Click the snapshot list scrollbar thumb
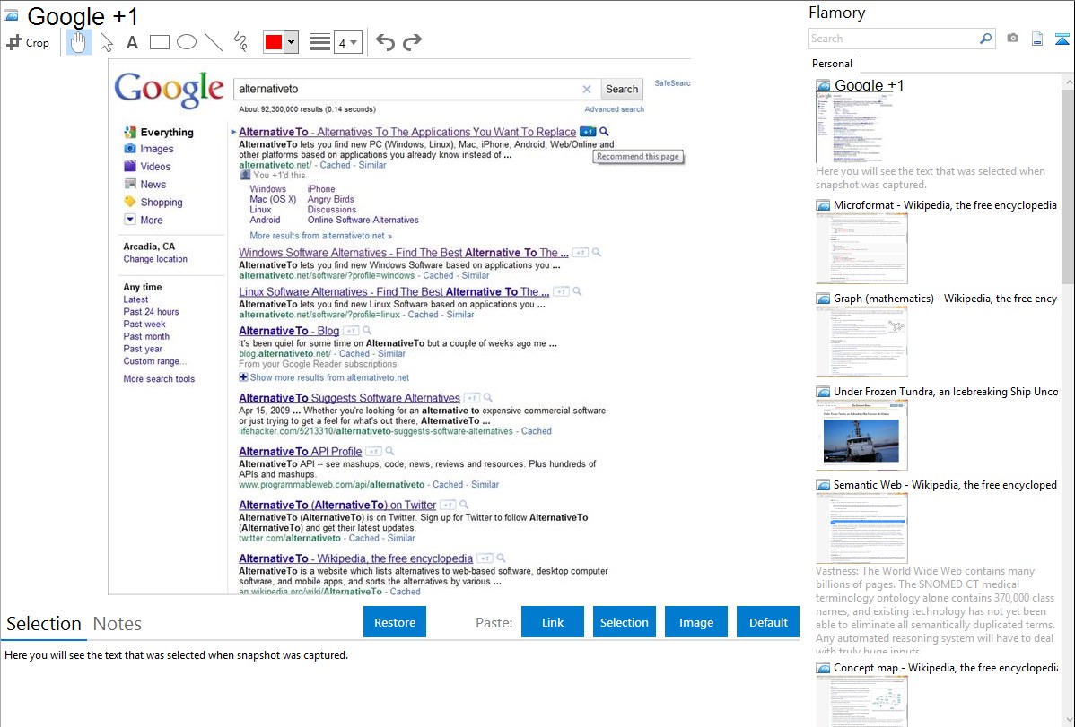This screenshot has width=1075, height=727. click(1068, 185)
